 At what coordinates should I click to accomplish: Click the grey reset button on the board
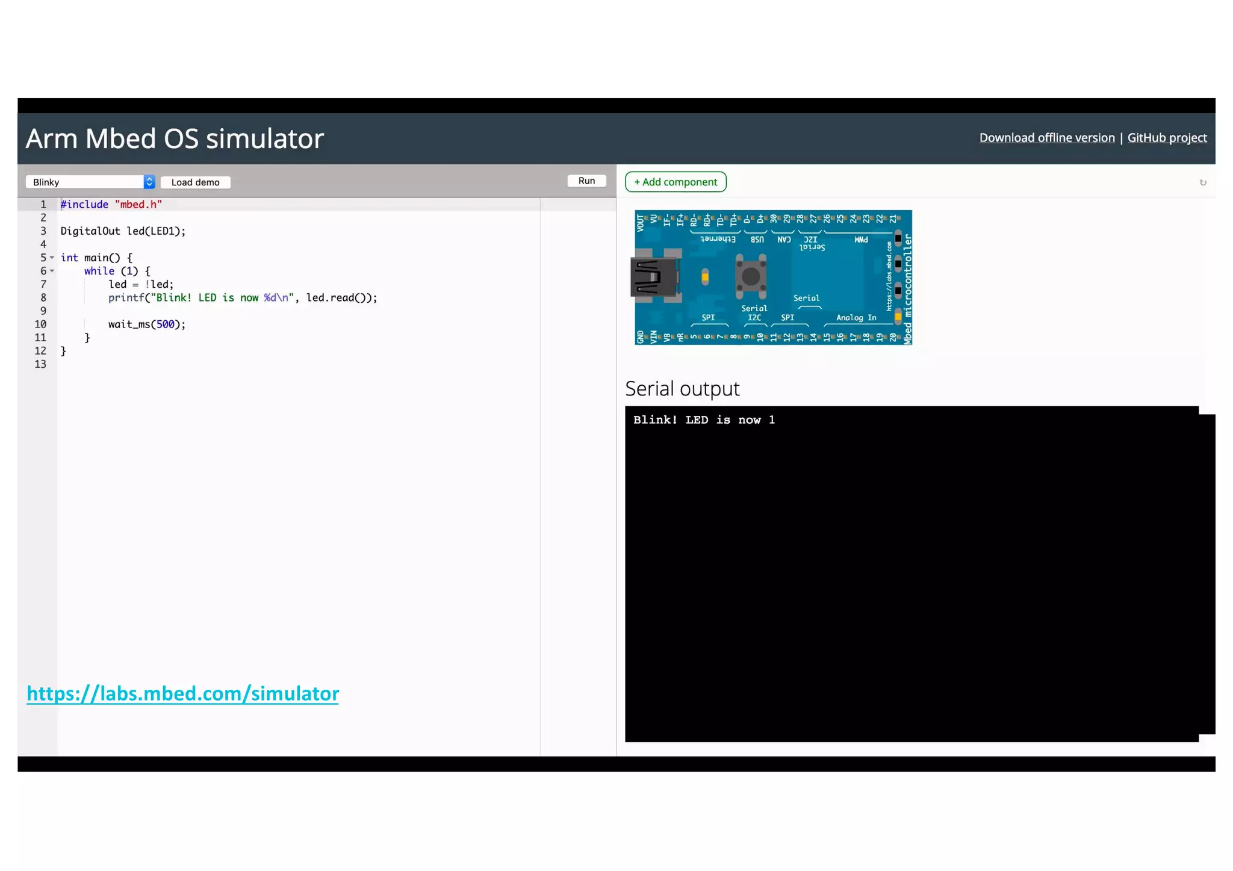click(x=751, y=276)
